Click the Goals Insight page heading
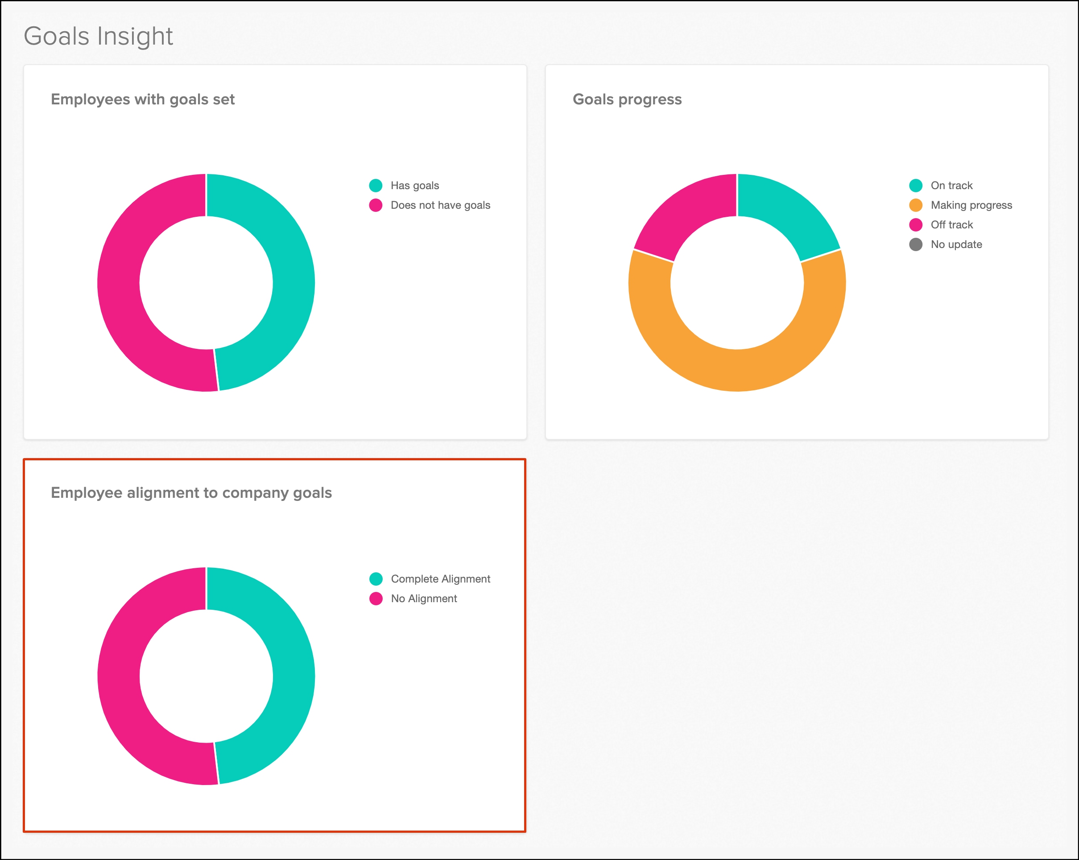The height and width of the screenshot is (860, 1079). 98,36
